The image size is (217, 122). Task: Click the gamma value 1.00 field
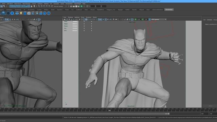146,20
